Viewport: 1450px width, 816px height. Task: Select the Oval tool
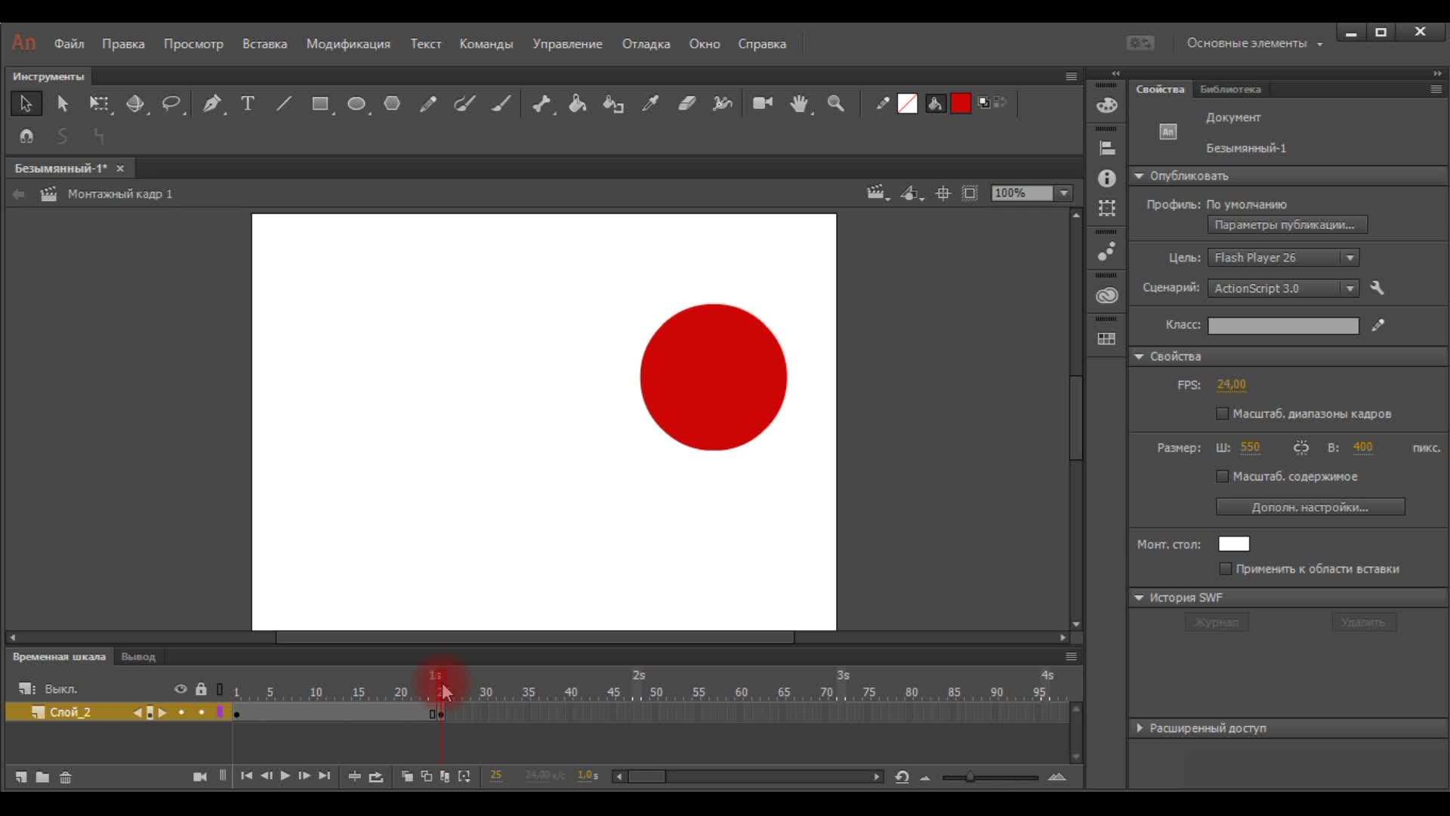point(356,104)
